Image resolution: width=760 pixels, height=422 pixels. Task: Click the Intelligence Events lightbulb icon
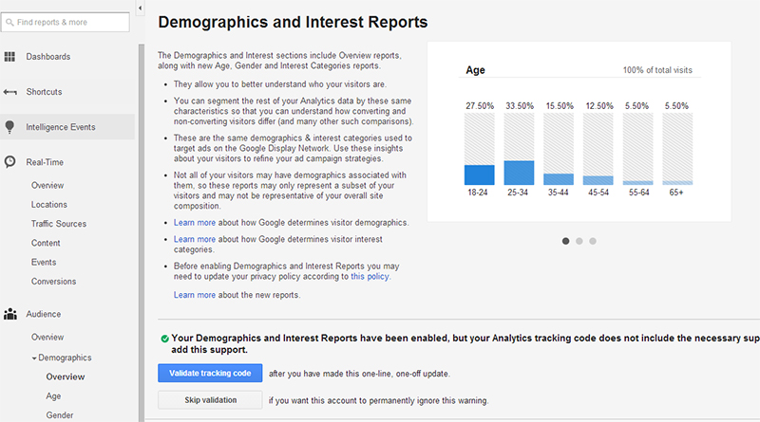click(10, 126)
